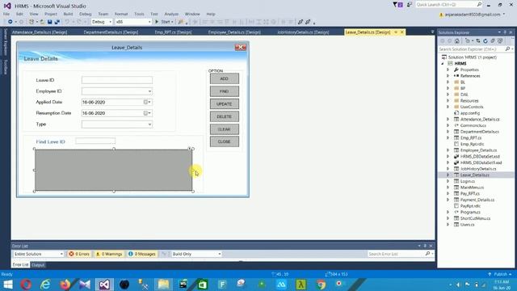The width and height of the screenshot is (517, 291).
Task: Click the Navigate Backward toolbar icon
Action: [11, 22]
